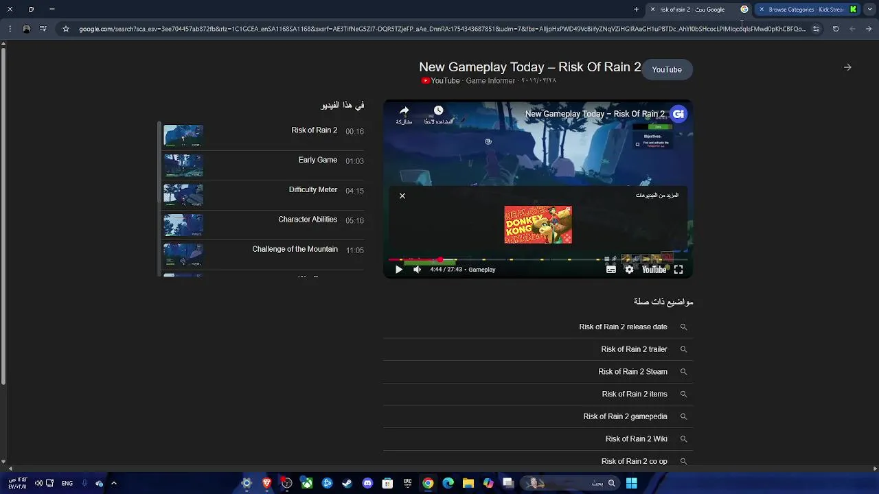Image resolution: width=879 pixels, height=494 pixels.
Task: Jump to Early Game chapter
Action: point(264,165)
